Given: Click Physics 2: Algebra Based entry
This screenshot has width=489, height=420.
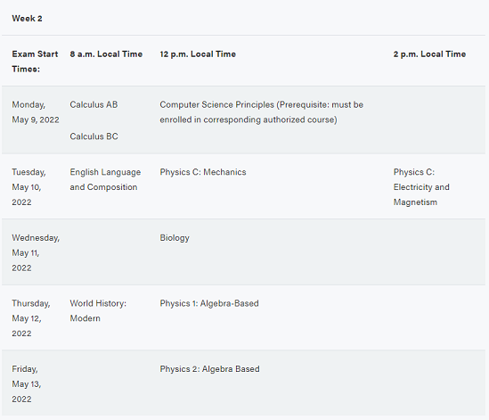Looking at the screenshot, I should (209, 369).
